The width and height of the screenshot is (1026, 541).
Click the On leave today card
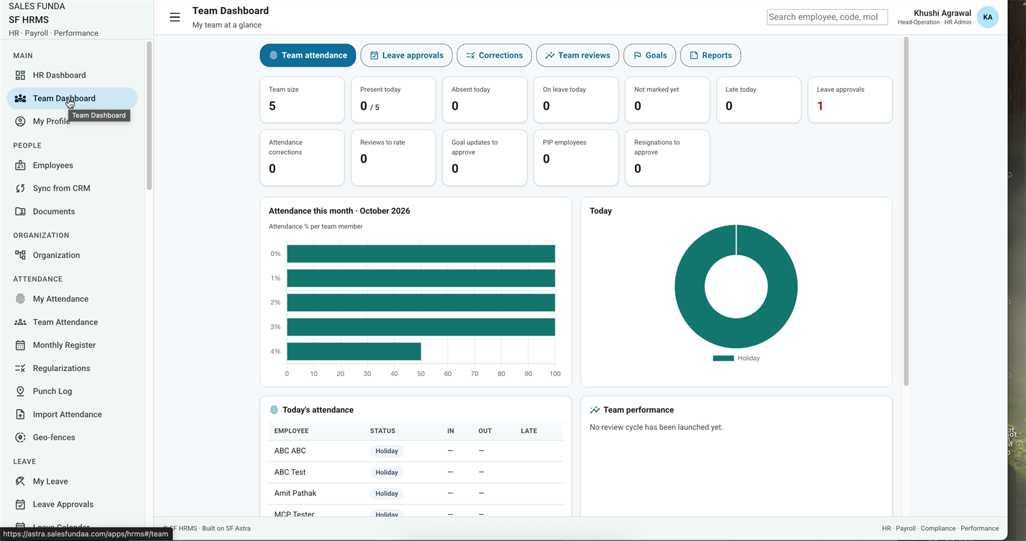576,99
